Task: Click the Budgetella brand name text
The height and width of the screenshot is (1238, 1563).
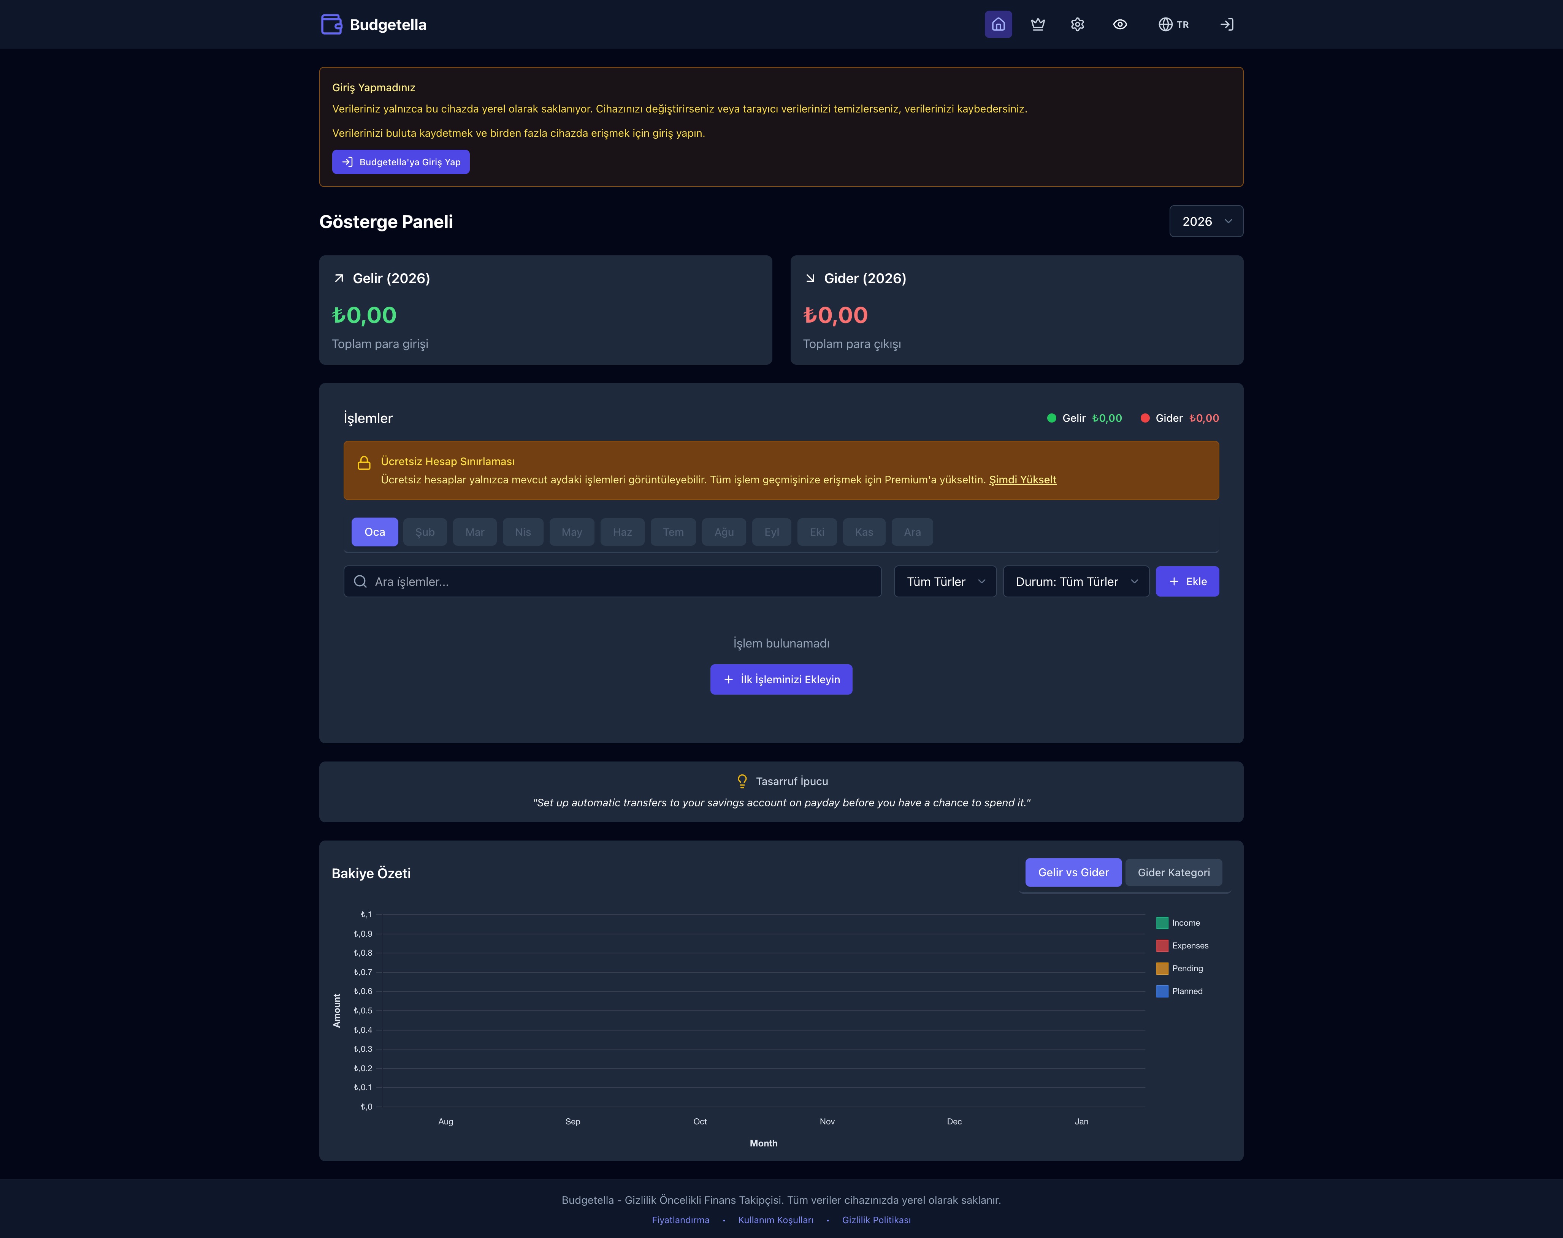Action: tap(388, 25)
